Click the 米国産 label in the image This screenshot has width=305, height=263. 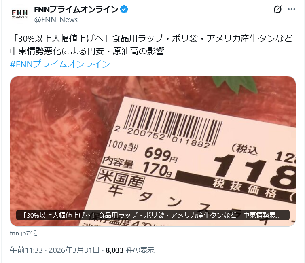click(121, 179)
